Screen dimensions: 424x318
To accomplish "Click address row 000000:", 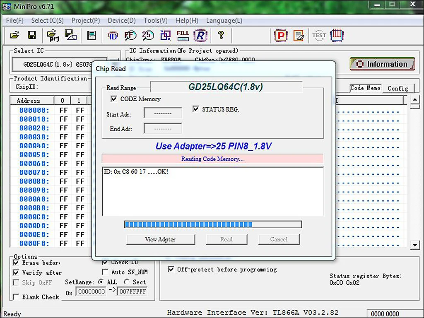I will [x=34, y=110].
